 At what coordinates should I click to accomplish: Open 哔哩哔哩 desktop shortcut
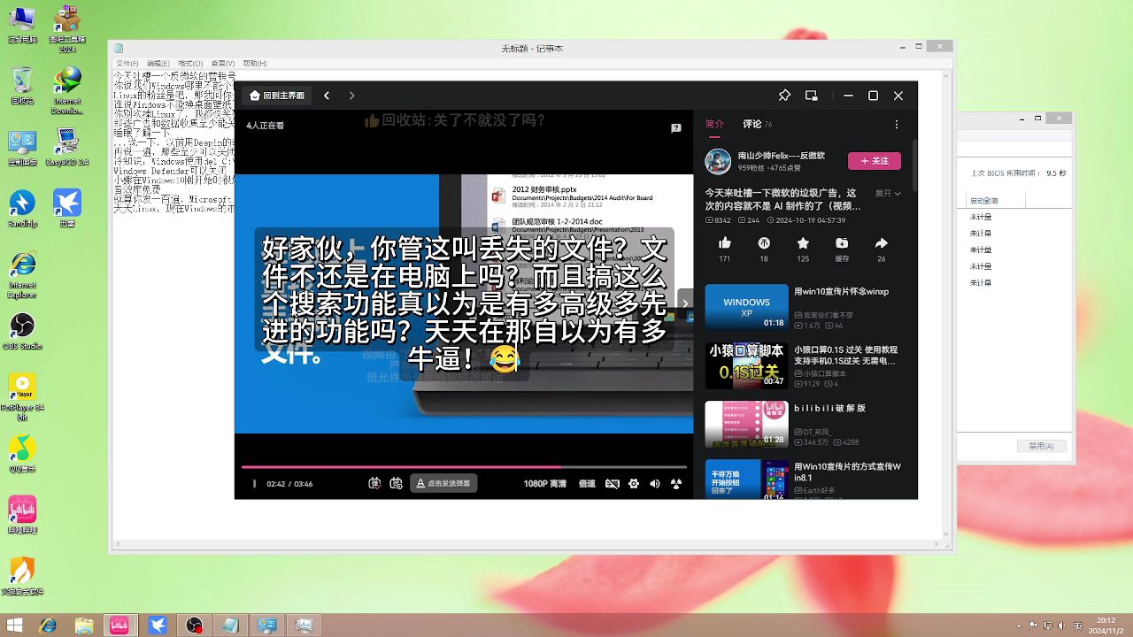[22, 514]
